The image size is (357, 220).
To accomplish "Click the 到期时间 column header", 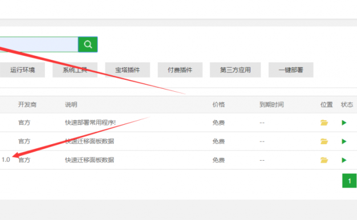I will [271, 105].
